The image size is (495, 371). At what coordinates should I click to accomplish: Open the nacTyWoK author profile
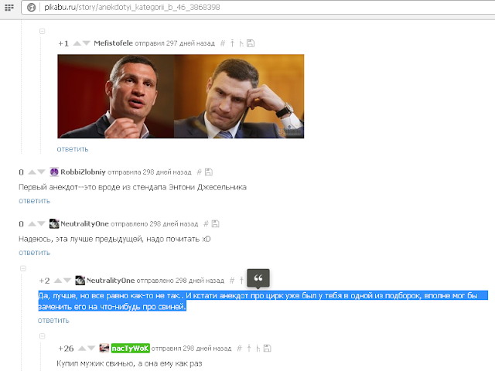131,349
